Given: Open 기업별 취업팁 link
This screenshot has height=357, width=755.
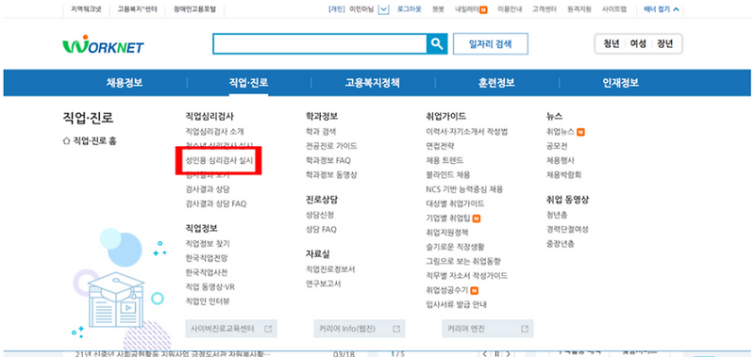Looking at the screenshot, I should coord(447,219).
